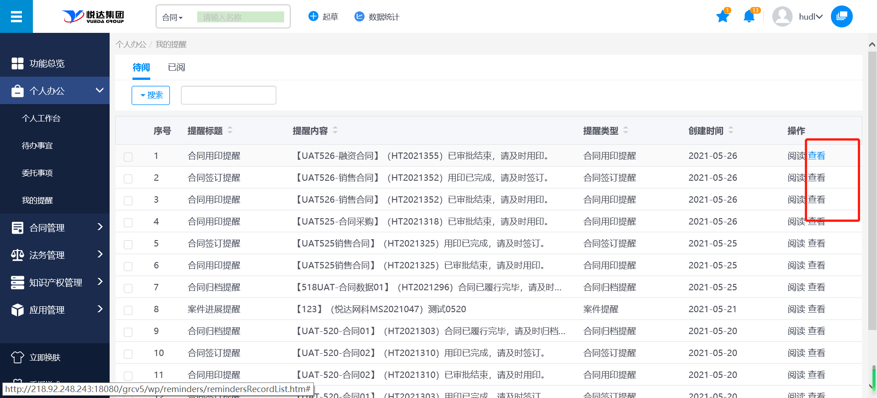
Task: Open the 合同 dropdown in search bar
Action: 173,17
